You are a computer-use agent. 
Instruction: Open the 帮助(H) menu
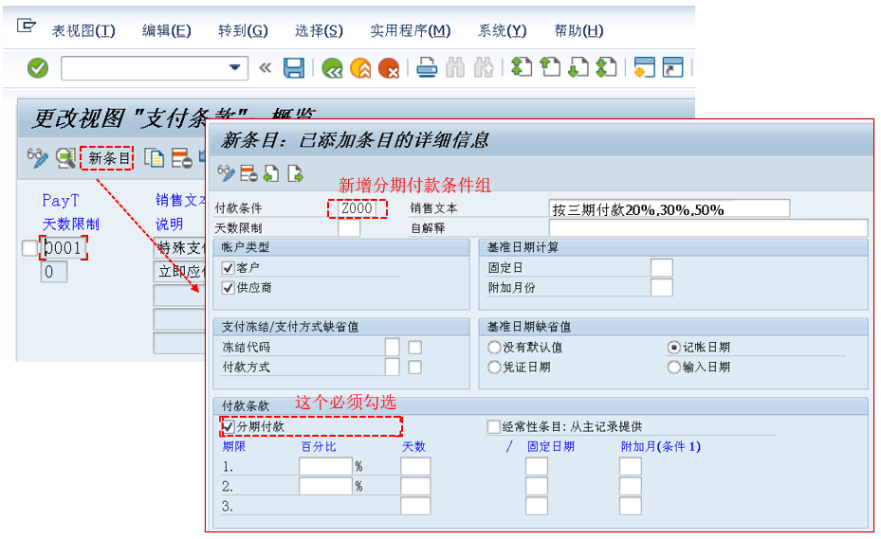[578, 31]
